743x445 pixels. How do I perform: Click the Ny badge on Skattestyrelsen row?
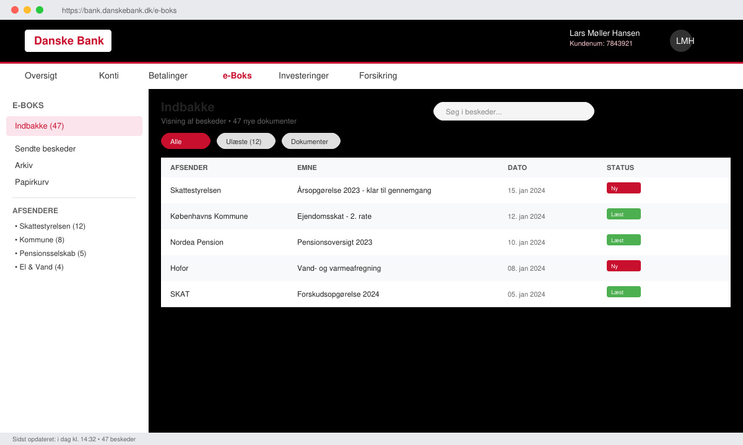pyautogui.click(x=624, y=188)
